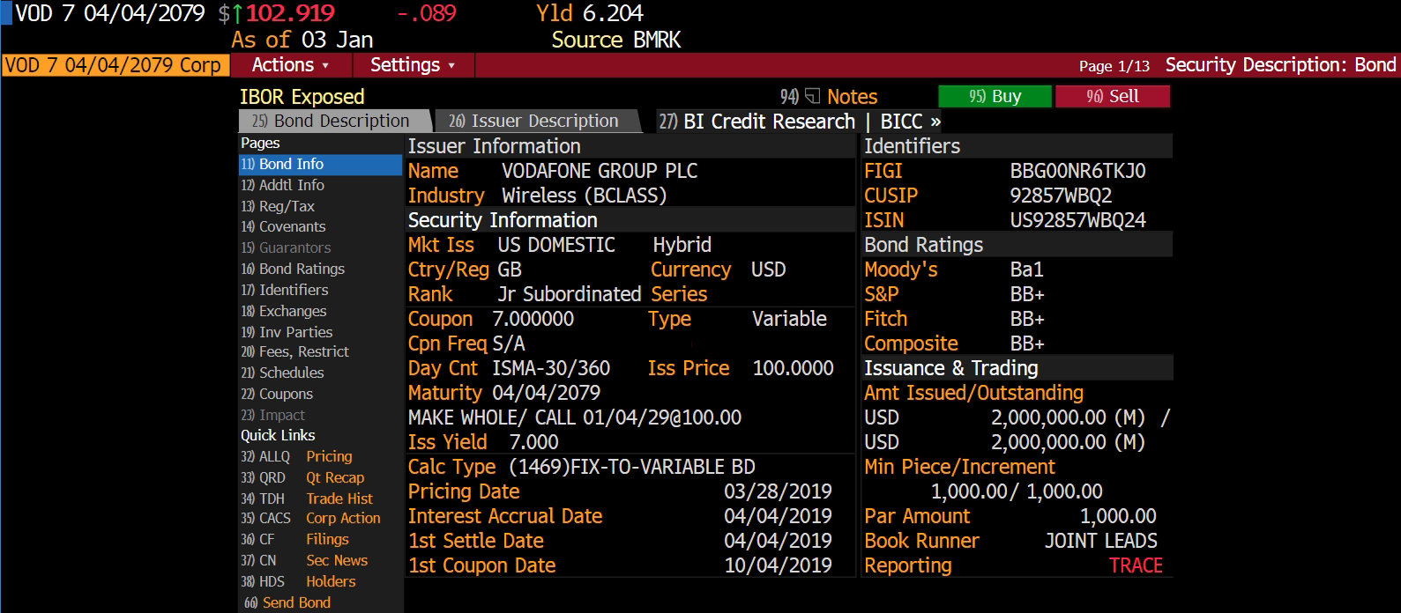
Task: Click the Par Amount 1,000.00 value
Action: [x=1118, y=516]
